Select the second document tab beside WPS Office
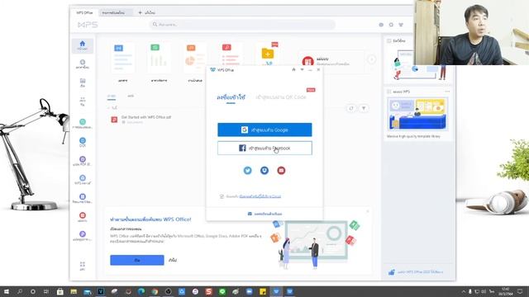Image resolution: width=529 pixels, height=297 pixels. click(x=115, y=12)
